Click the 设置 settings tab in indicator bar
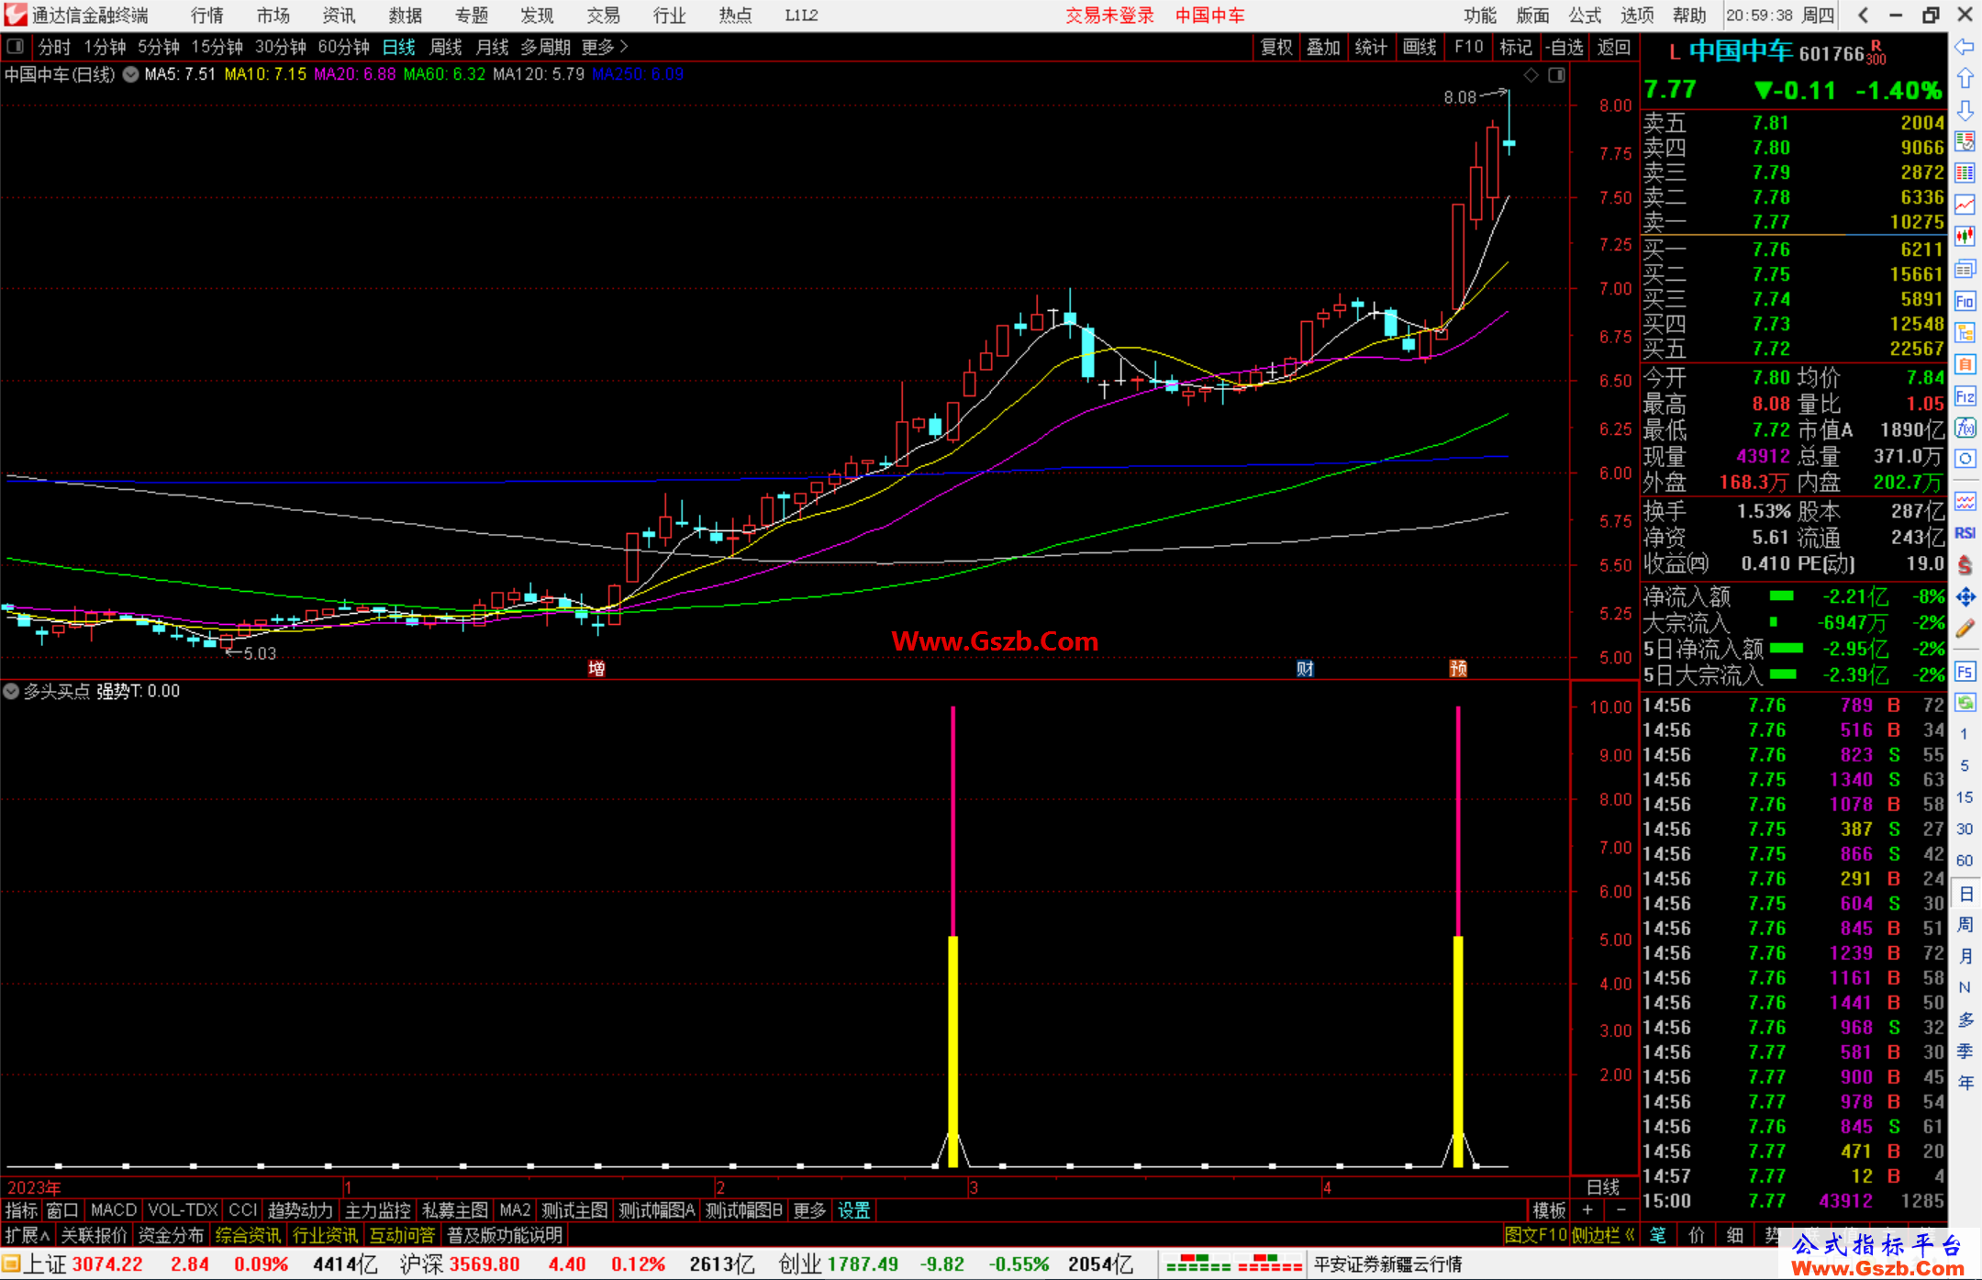1982x1280 pixels. 854,1210
